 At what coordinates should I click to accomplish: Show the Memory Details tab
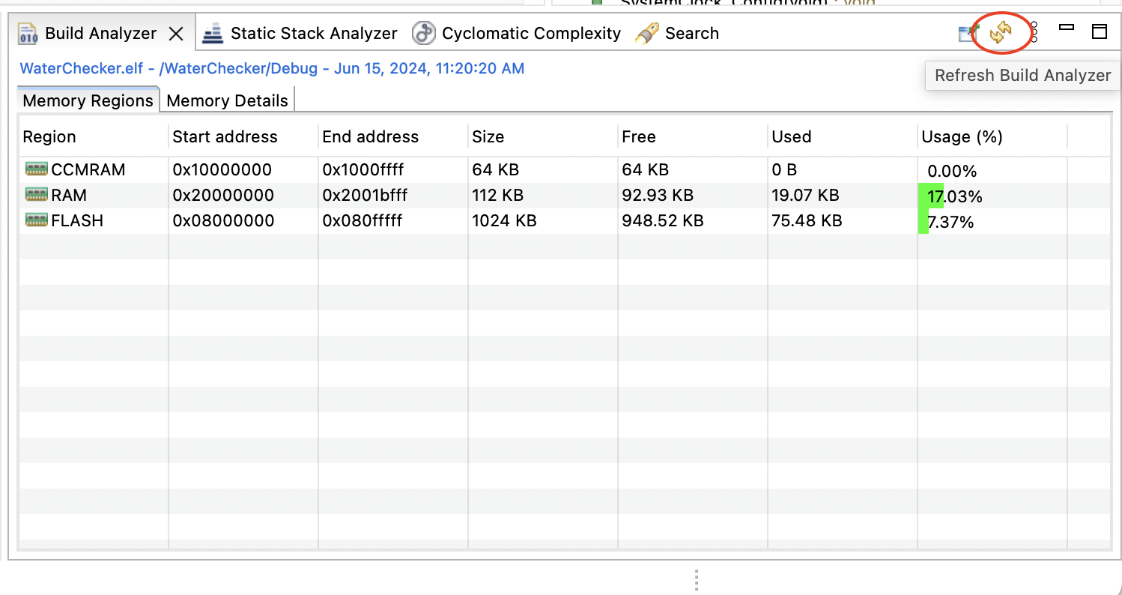(227, 101)
